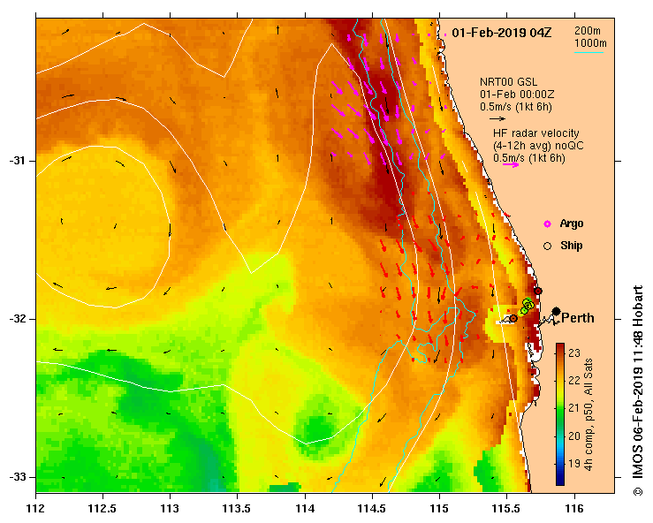Screen dimensions: 653x523
Task: Click the dark red ship marker near the coast
Action: coord(537,291)
